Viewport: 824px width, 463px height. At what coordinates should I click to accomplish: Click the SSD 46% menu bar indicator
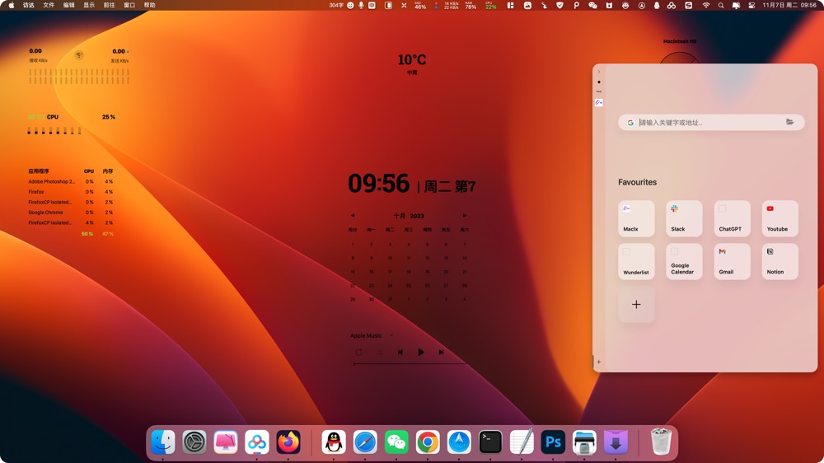pos(420,5)
